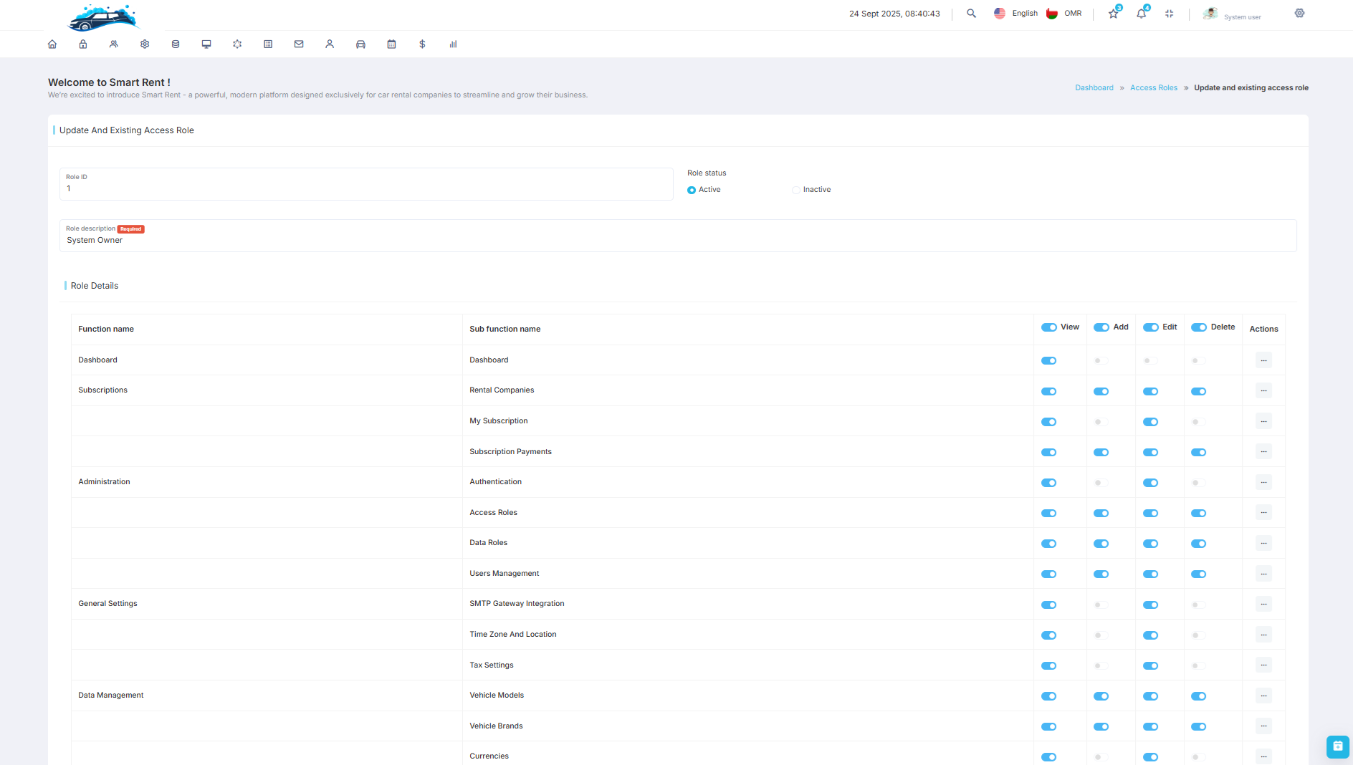Click the search magnifier icon

click(971, 14)
